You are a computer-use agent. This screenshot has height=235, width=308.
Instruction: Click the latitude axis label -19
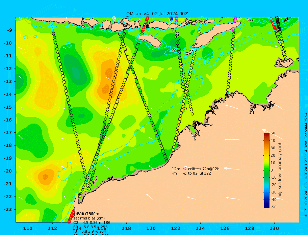pyautogui.click(x=8, y=158)
